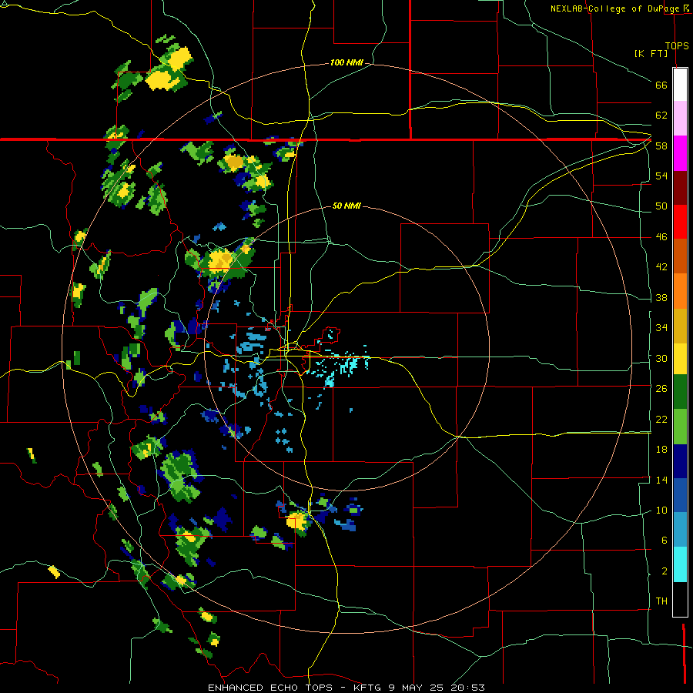Viewport: 693px width, 693px height.
Task: Click the "KFTG" radar site identifier
Action: click(x=368, y=688)
